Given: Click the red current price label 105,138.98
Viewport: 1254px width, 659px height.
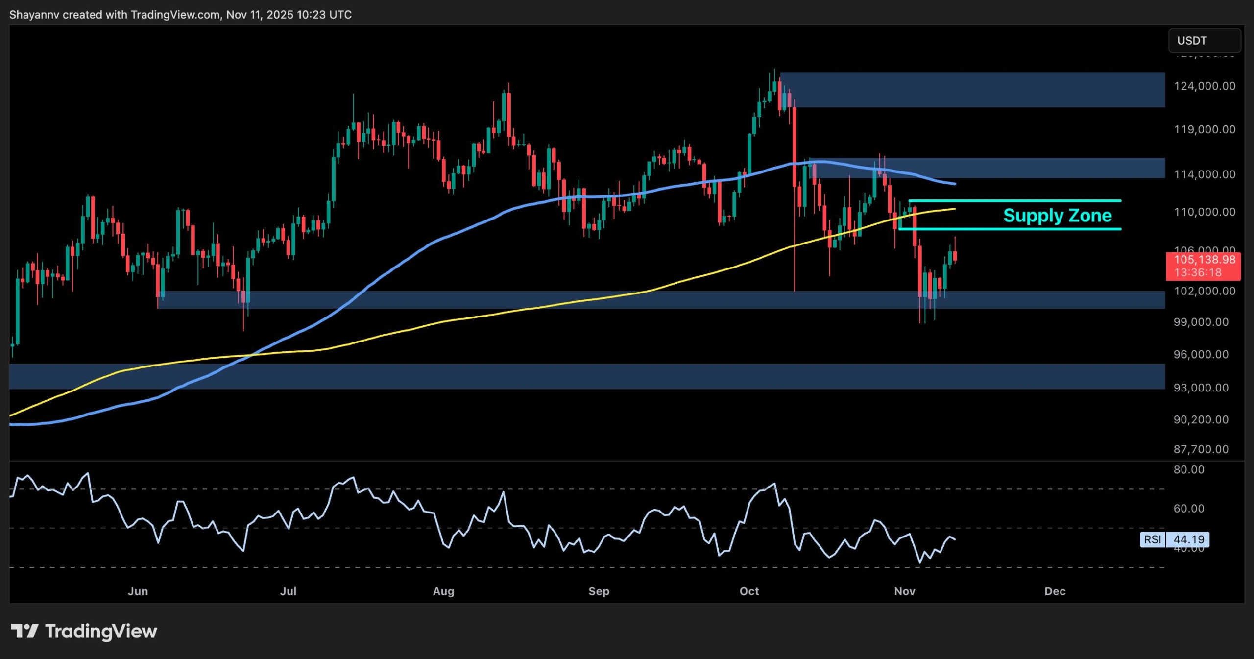Looking at the screenshot, I should tap(1204, 260).
